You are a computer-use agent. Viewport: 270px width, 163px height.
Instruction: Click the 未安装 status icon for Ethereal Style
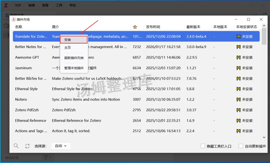[238, 89]
